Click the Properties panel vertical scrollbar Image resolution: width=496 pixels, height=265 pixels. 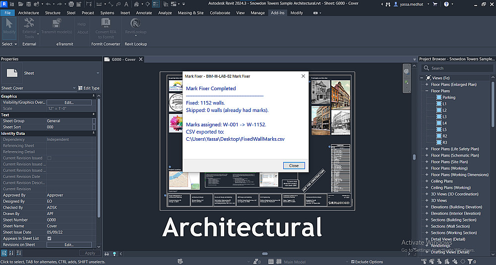[x=99, y=158]
